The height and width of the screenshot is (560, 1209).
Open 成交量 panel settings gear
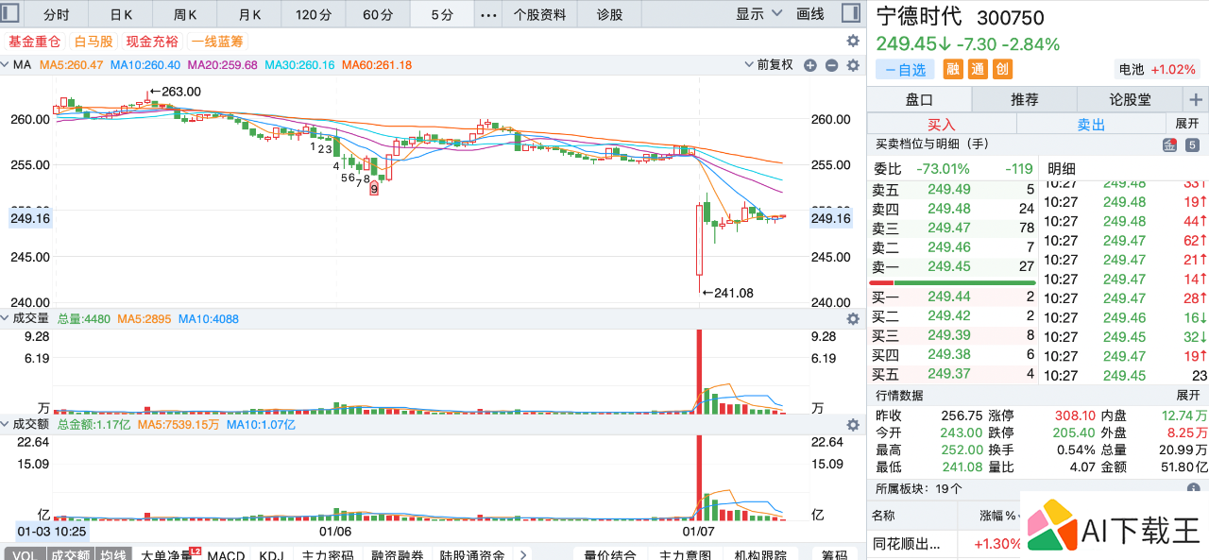[x=853, y=319]
